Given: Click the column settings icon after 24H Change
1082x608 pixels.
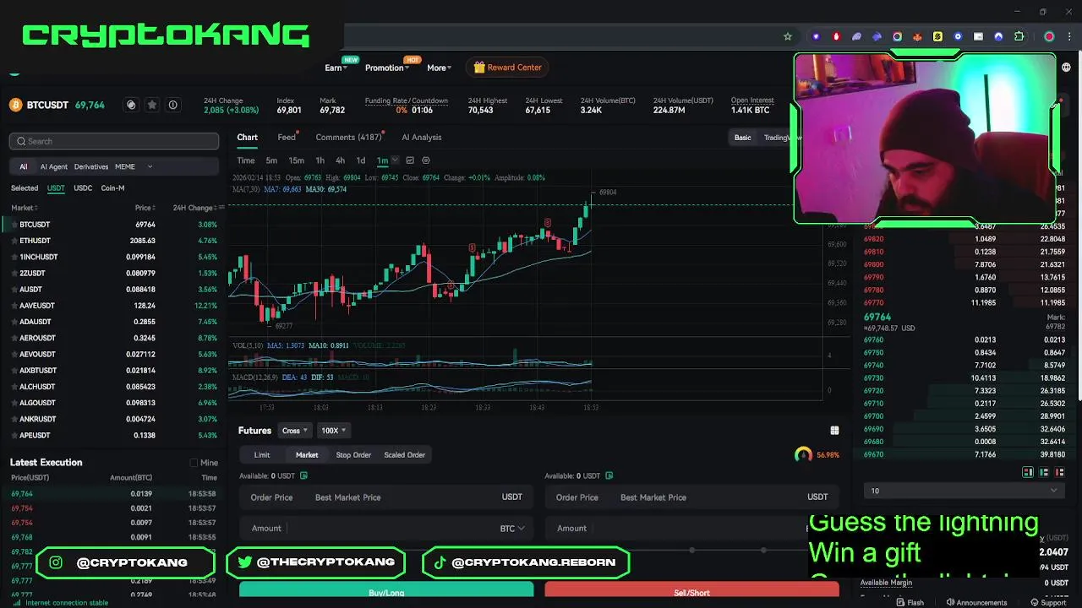Looking at the screenshot, I should tap(221, 208).
